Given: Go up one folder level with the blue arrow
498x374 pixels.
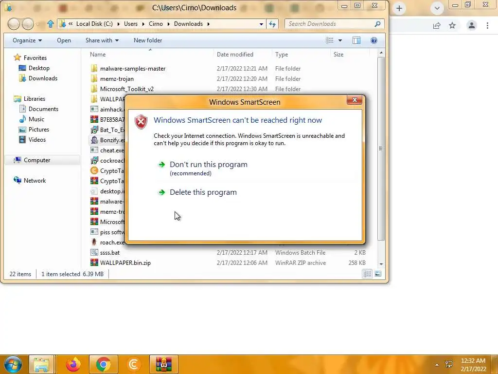Looking at the screenshot, I should [51, 24].
